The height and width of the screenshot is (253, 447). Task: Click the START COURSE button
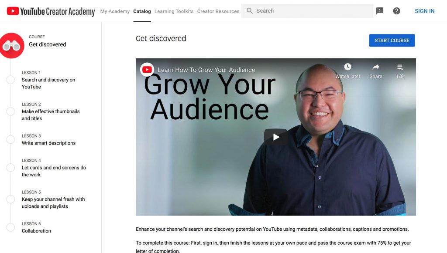pyautogui.click(x=392, y=40)
